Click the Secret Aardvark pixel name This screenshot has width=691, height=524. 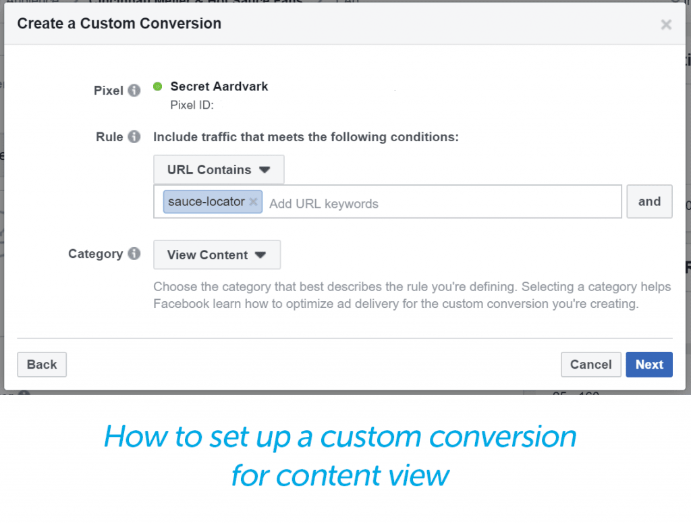[x=219, y=86]
